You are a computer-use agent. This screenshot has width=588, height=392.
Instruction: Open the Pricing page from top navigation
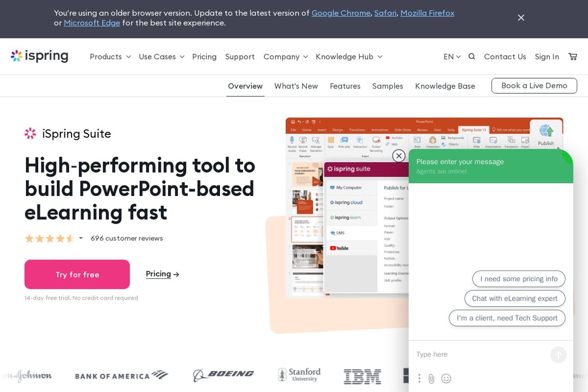point(204,57)
